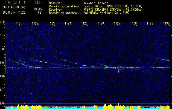The width and height of the screenshot is (172, 109).
Task: Click the meteor label
Action: pos(39,8)
